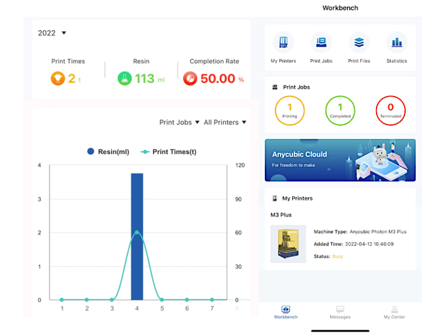Tap the Completed count circle

[x=340, y=111]
